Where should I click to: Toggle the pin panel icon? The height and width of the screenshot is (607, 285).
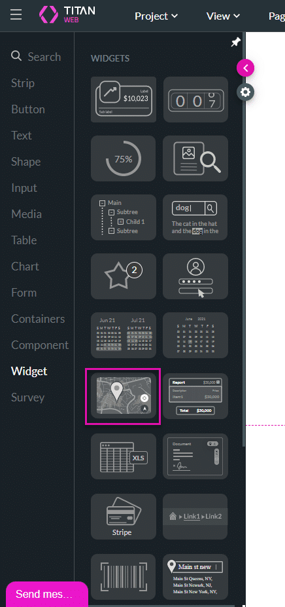point(235,42)
